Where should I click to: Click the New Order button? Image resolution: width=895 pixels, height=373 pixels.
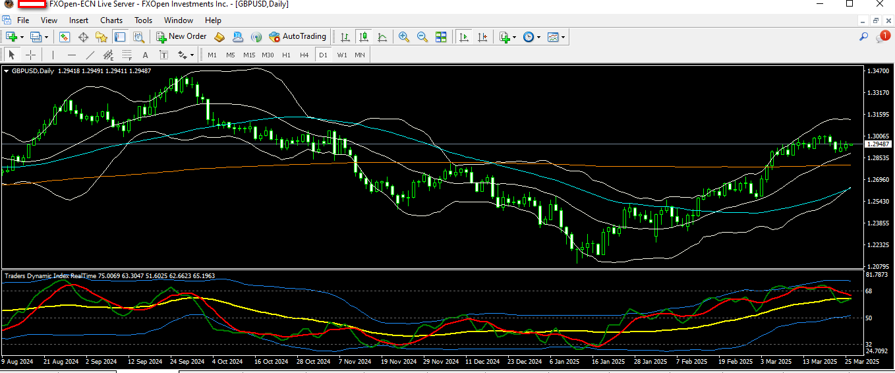click(181, 37)
